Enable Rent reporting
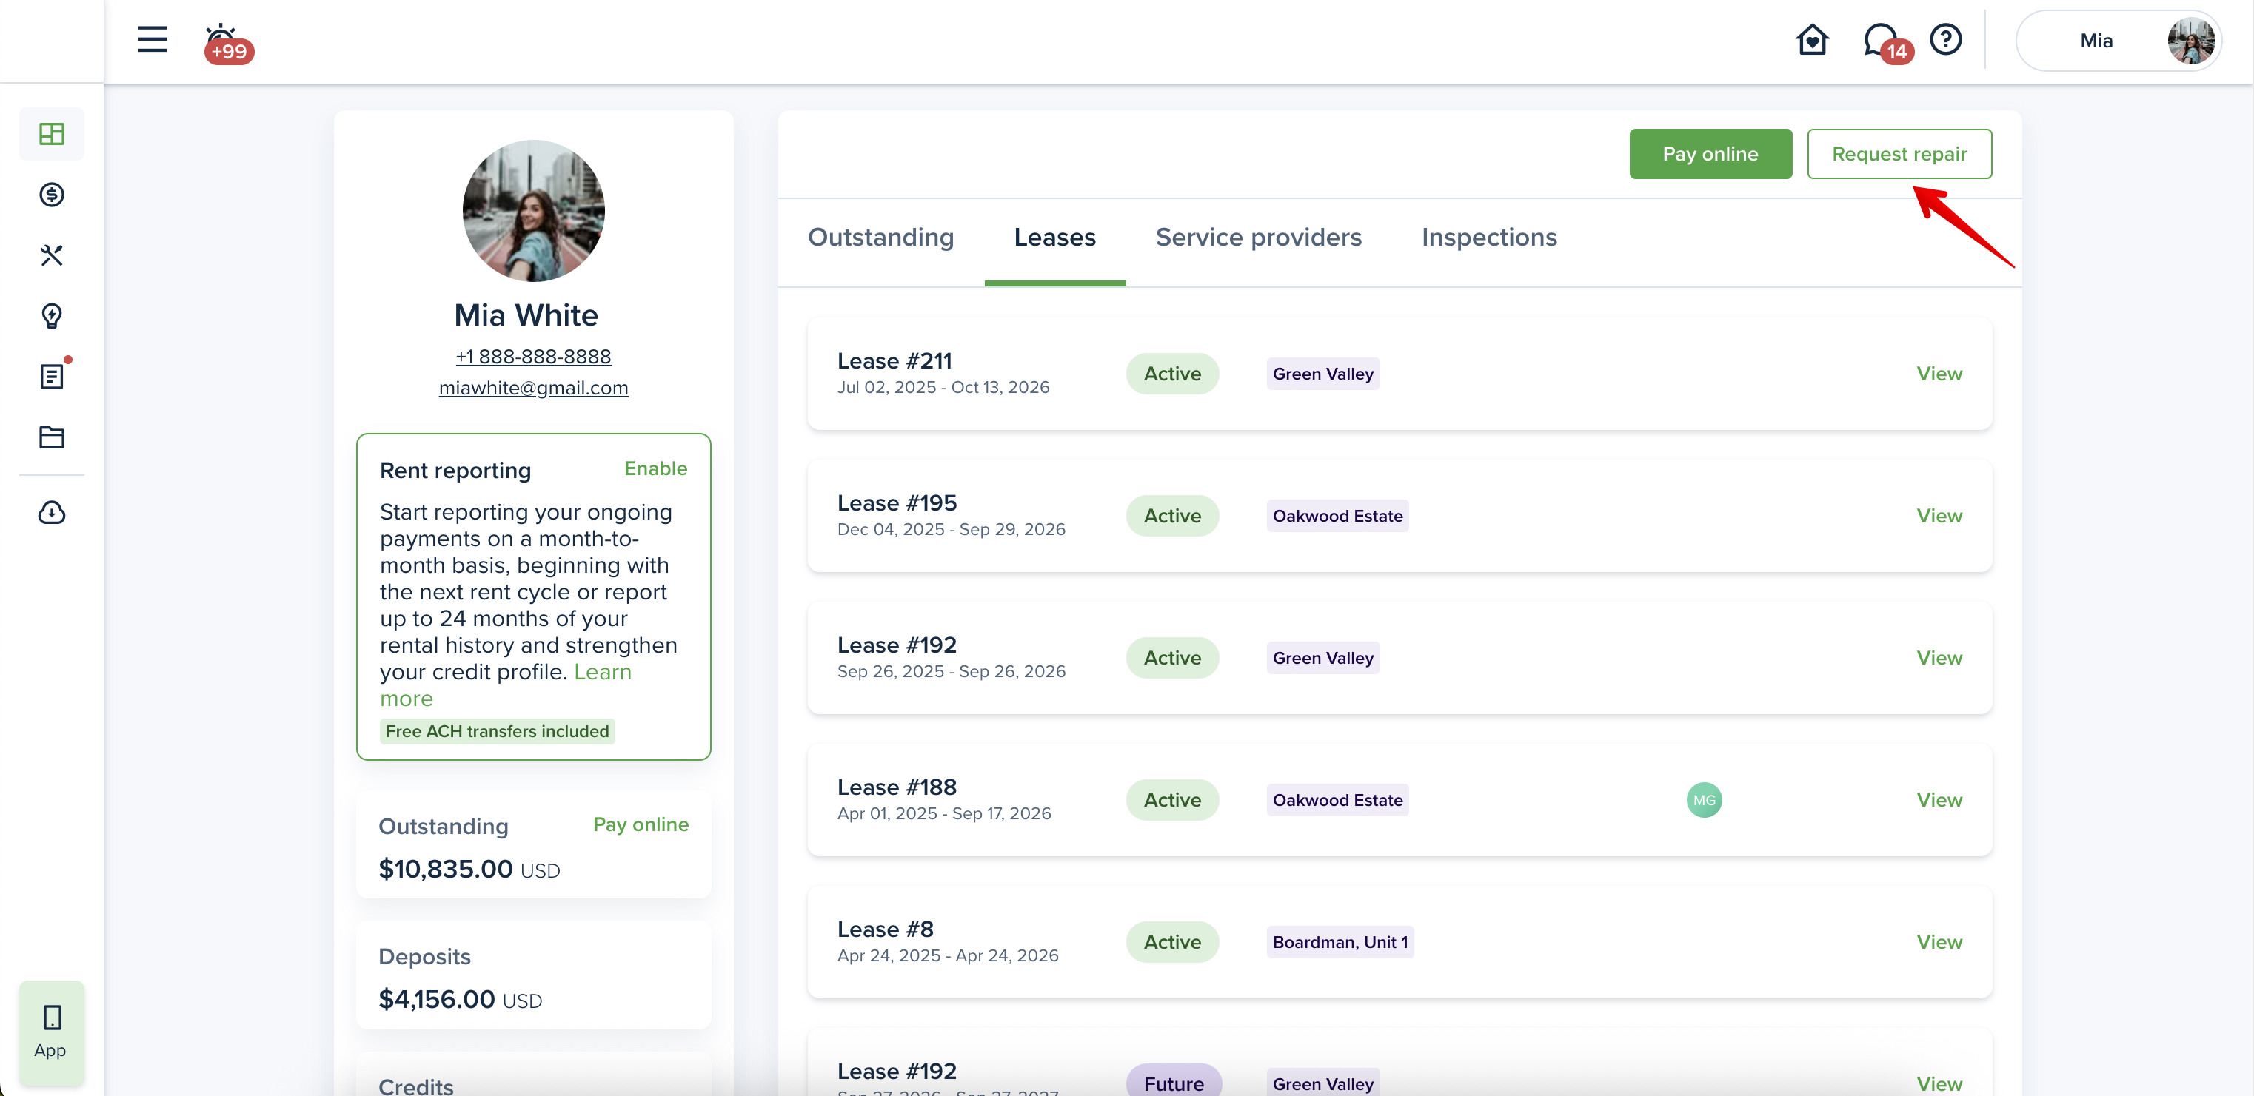The height and width of the screenshot is (1096, 2254). (655, 469)
